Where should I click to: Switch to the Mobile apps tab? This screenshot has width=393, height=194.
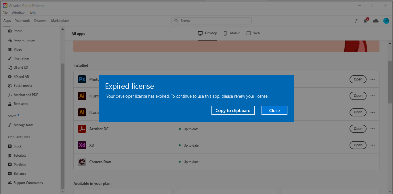coord(232,33)
